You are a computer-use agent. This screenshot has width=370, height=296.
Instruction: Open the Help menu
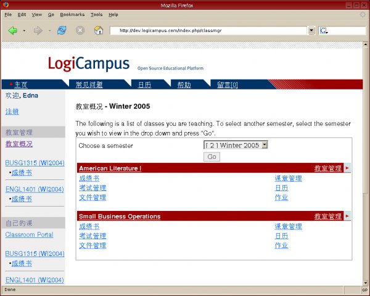pos(113,15)
